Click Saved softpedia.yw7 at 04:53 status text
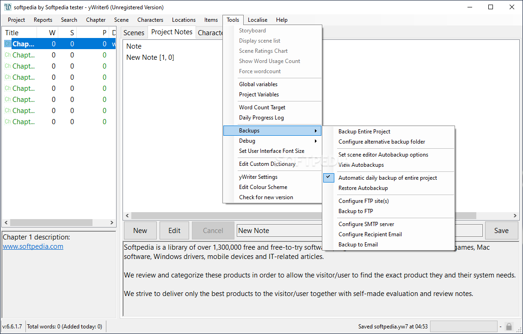The width and height of the screenshot is (523, 334). pos(393,326)
